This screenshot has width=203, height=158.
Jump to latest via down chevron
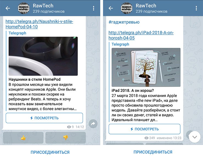195,137
